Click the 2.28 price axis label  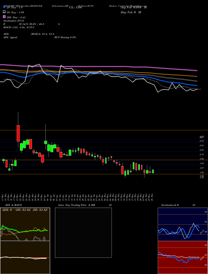click(201, 150)
